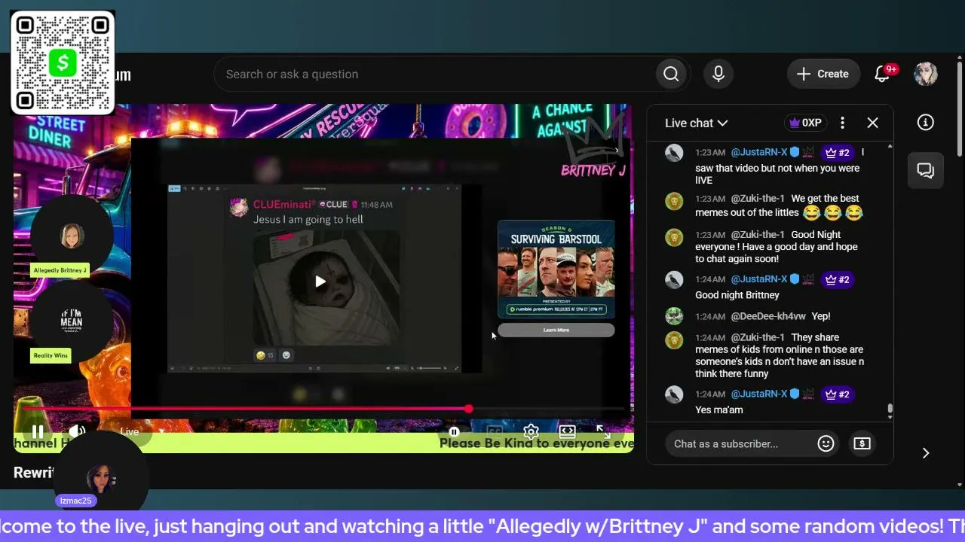Viewport: 965px width, 542px height.
Task: Click the 'Reality Wins' avatar circle
Action: click(x=72, y=321)
